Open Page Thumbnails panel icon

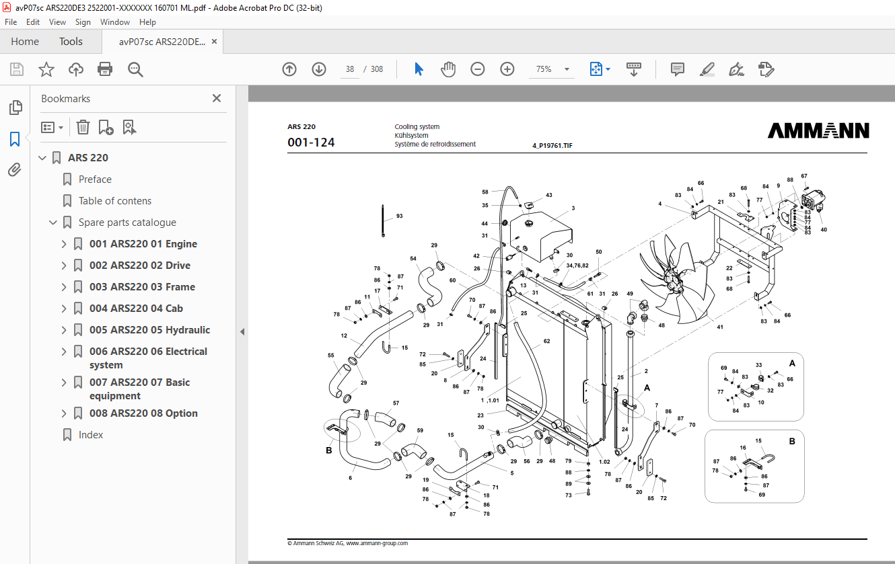coord(15,108)
